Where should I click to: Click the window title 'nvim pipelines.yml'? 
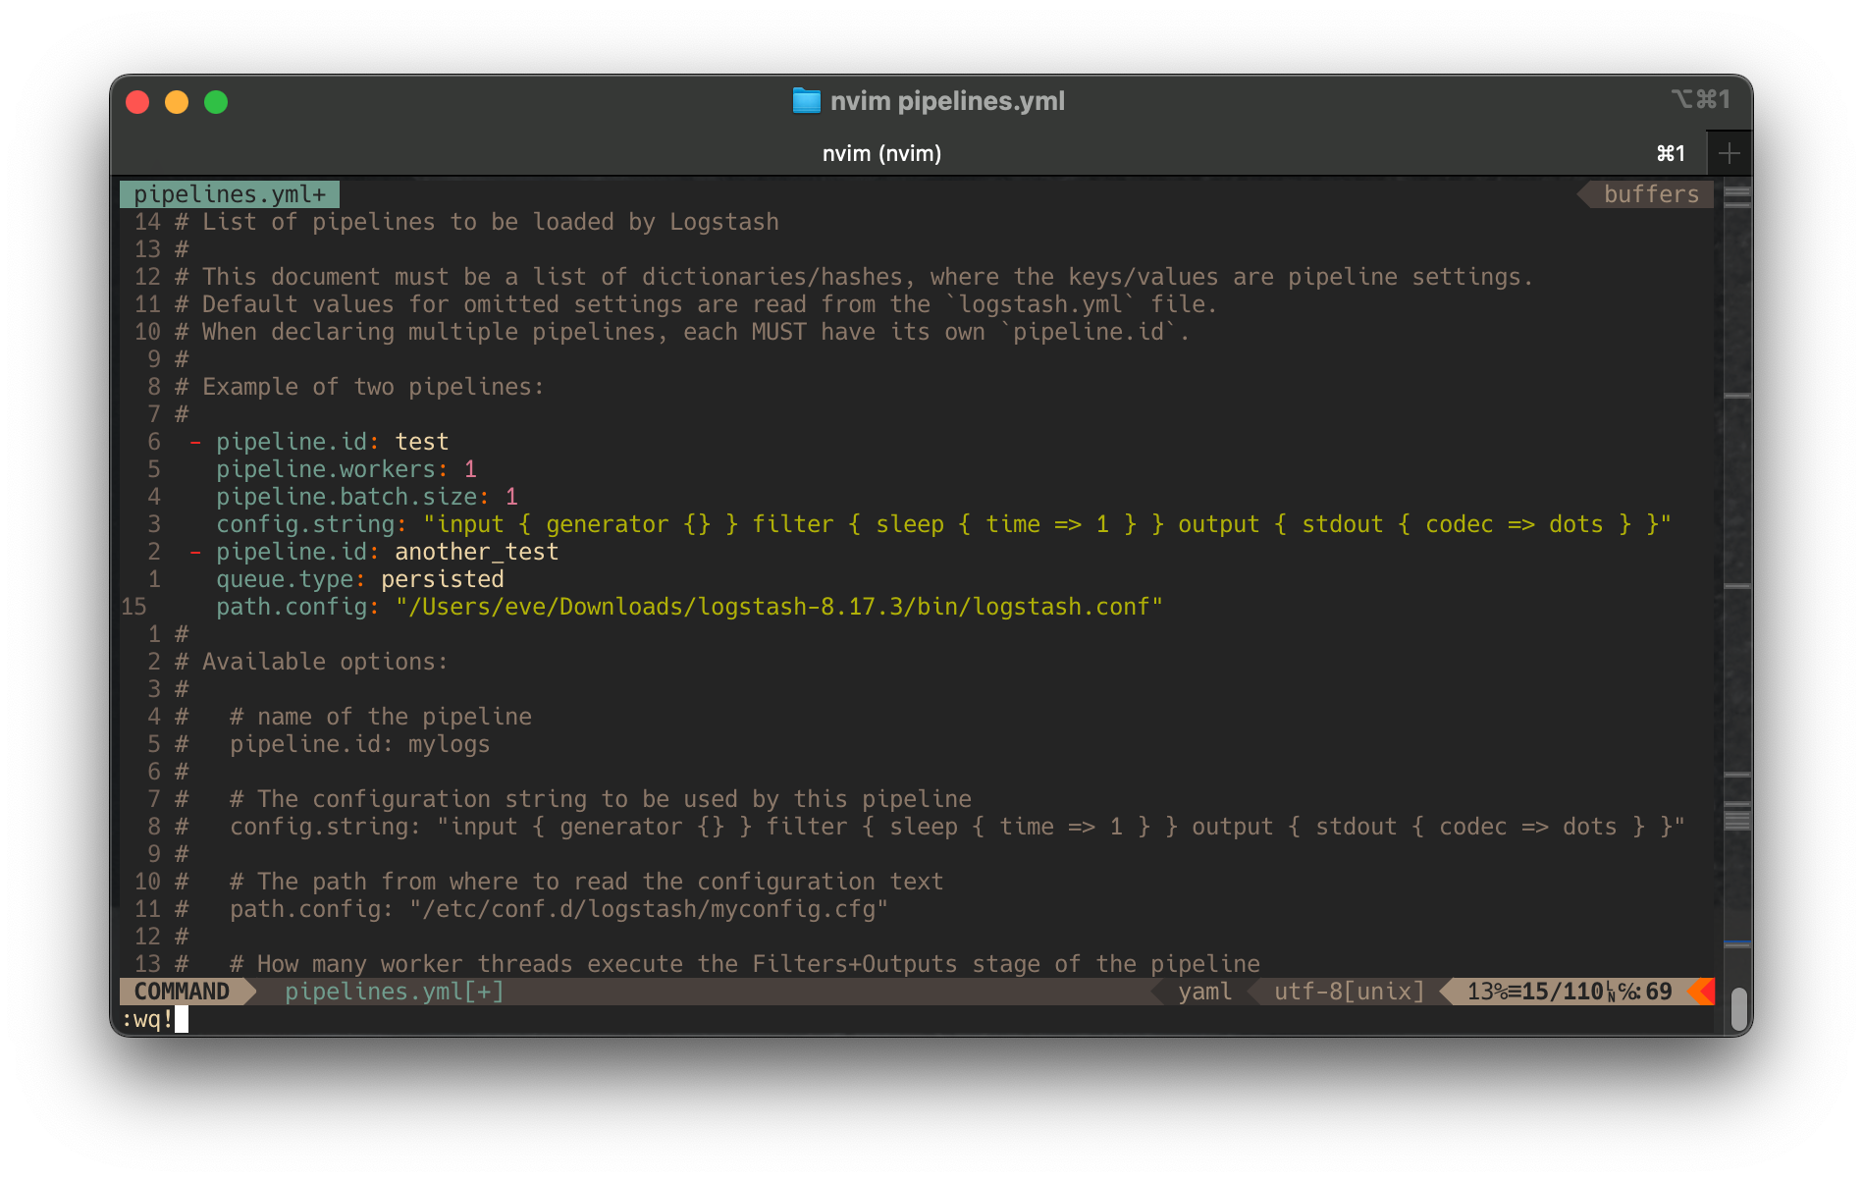click(x=948, y=100)
